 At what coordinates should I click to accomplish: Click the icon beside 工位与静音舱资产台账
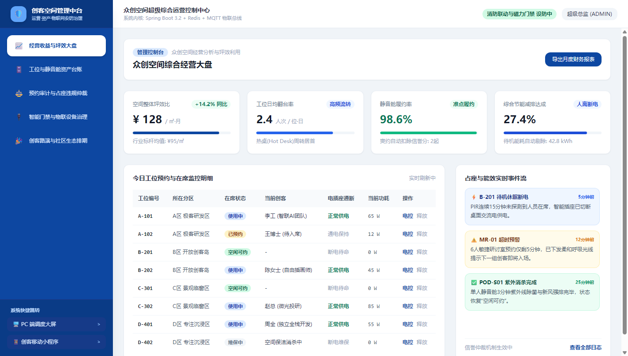19,70
